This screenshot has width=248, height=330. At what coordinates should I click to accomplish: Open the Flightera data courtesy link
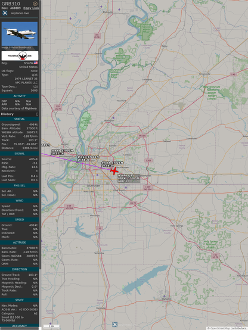[30, 108]
